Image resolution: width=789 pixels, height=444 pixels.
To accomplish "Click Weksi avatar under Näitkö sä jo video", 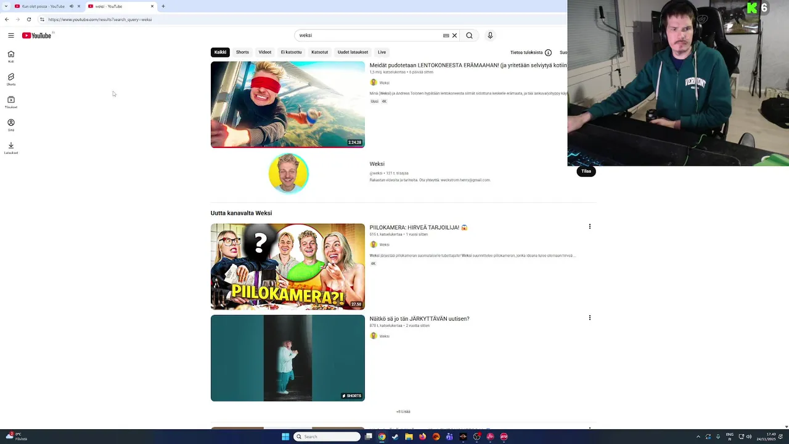I will (373, 335).
